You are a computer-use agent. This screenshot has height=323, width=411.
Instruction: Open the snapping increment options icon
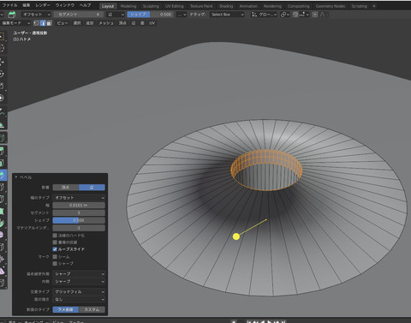click(x=304, y=15)
